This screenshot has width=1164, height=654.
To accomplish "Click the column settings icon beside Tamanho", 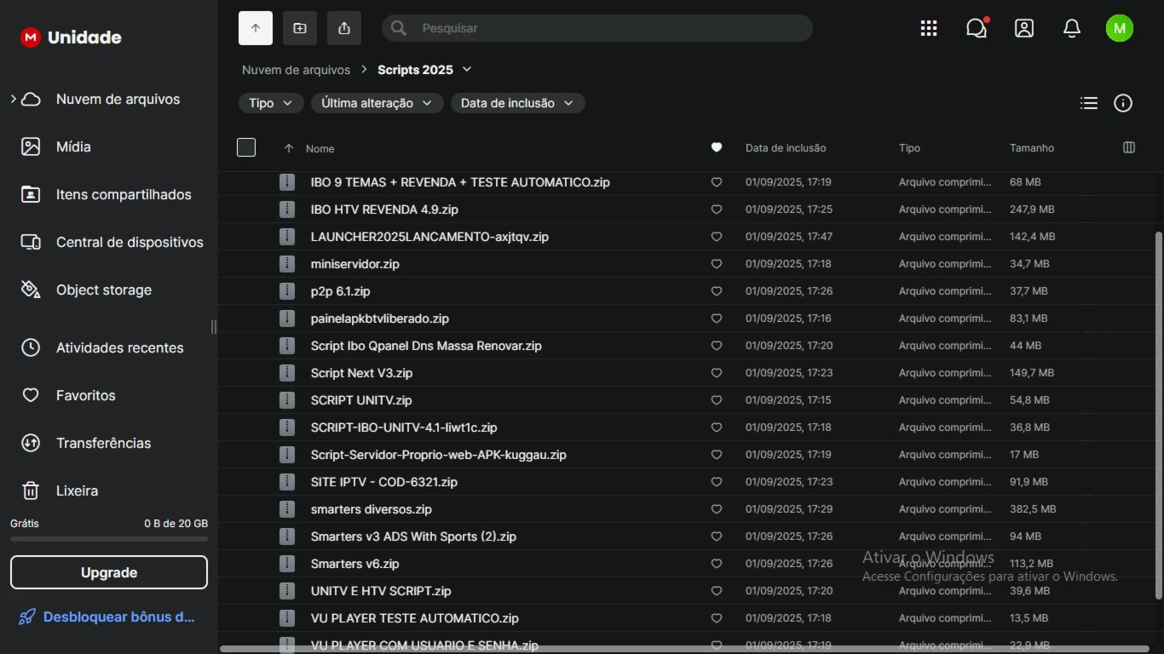I will (x=1129, y=147).
